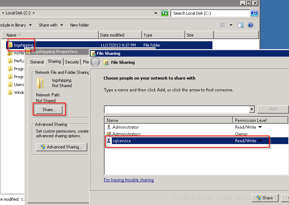Sort by the Size column header

[199, 35]
